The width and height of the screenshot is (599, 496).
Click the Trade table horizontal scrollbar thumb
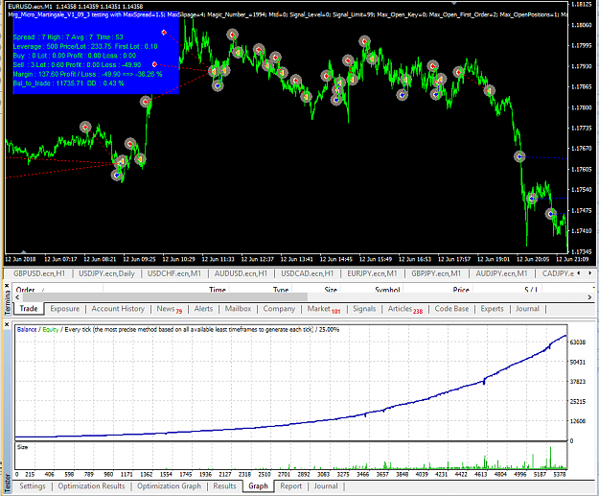pos(165,296)
